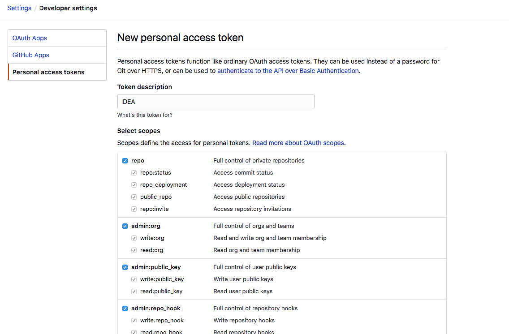Click the repo:status sub-scope checkbox

pyautogui.click(x=134, y=173)
